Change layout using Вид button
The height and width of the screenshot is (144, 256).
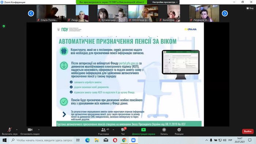tap(250, 8)
